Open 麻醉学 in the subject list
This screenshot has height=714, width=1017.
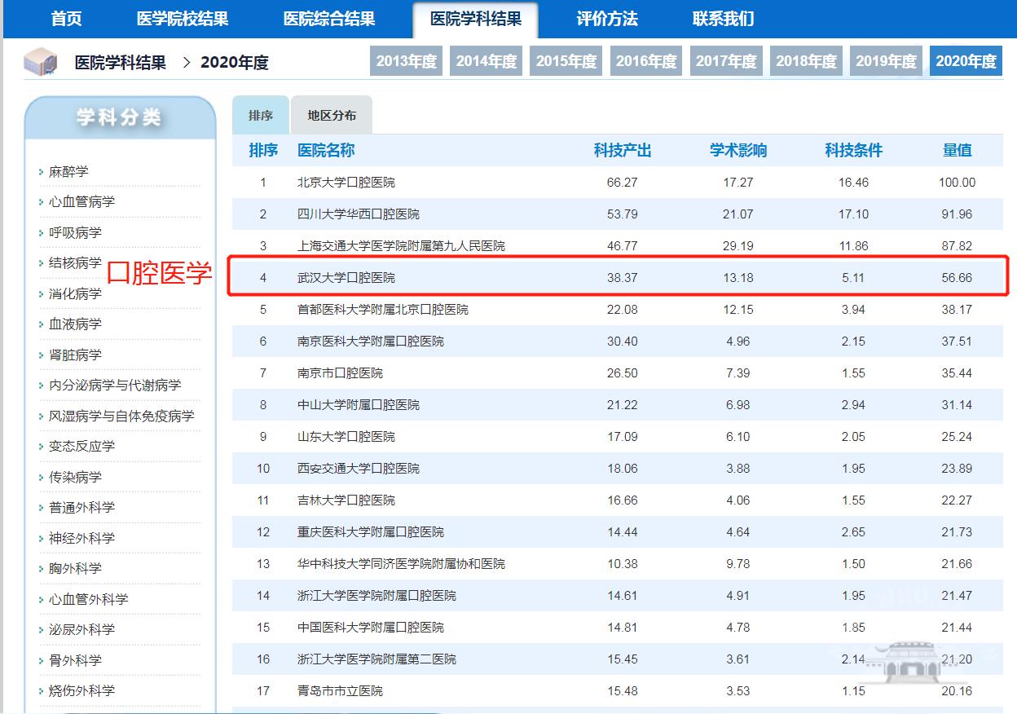click(68, 172)
